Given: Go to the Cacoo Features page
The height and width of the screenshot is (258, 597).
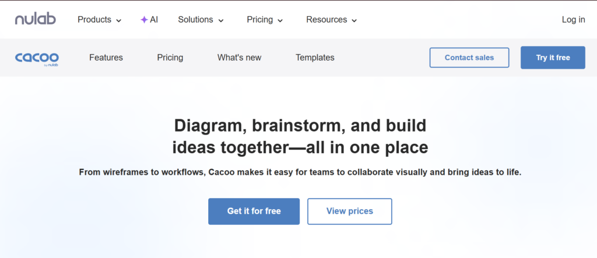Looking at the screenshot, I should [x=106, y=58].
